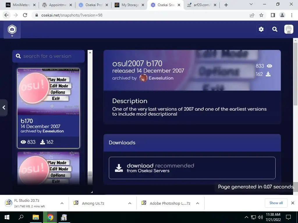298x223 pixels.
Task: Click the Eeveelution archiver link in header
Action: coord(161,78)
